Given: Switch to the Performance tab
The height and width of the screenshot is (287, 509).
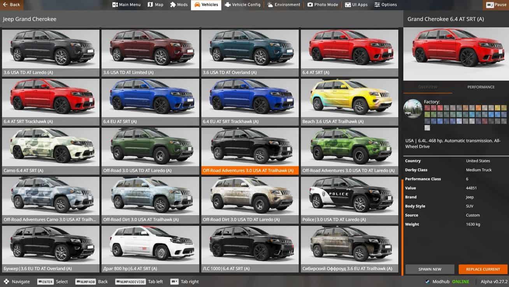Looking at the screenshot, I should tap(481, 87).
